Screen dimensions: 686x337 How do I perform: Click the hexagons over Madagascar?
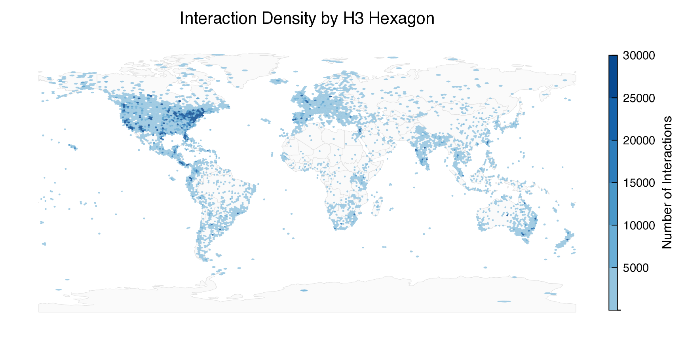click(x=378, y=206)
